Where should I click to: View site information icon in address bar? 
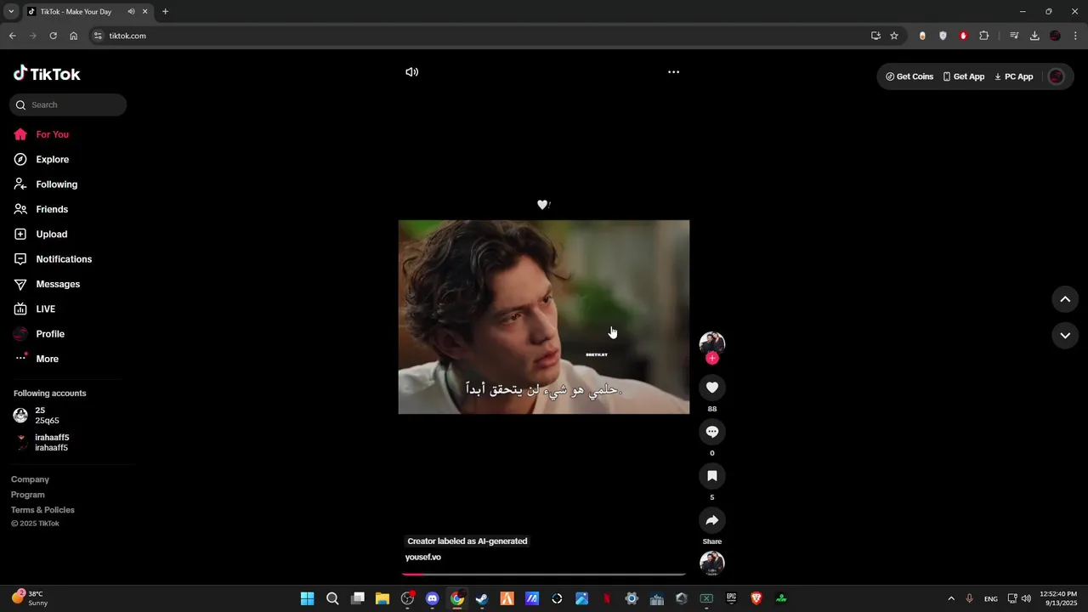(x=98, y=36)
